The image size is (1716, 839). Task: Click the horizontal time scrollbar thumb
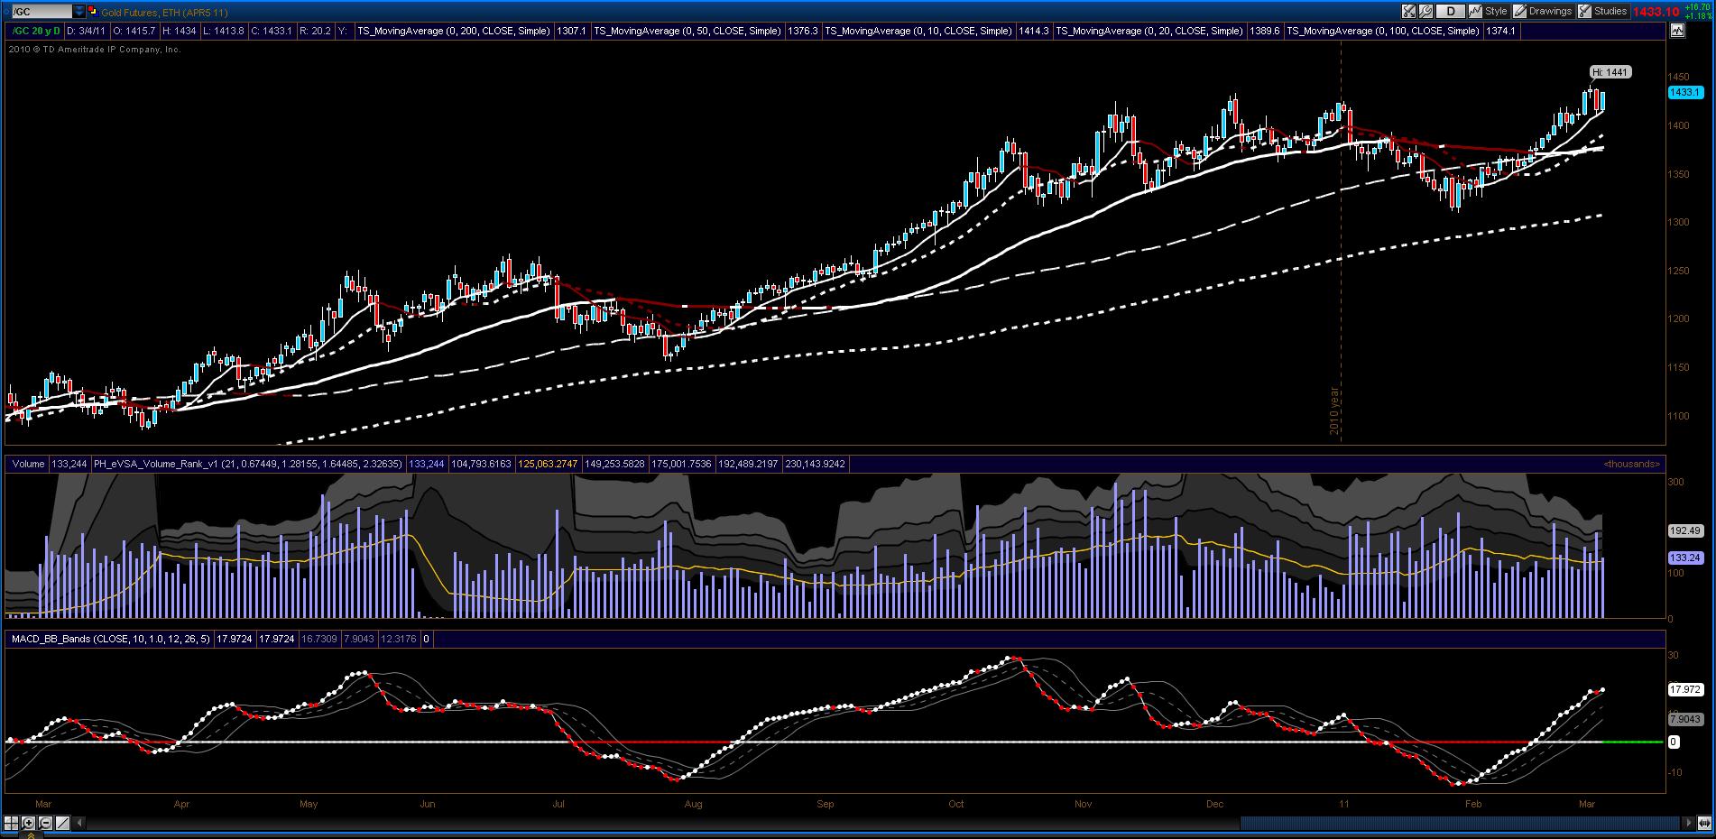coord(1462,823)
